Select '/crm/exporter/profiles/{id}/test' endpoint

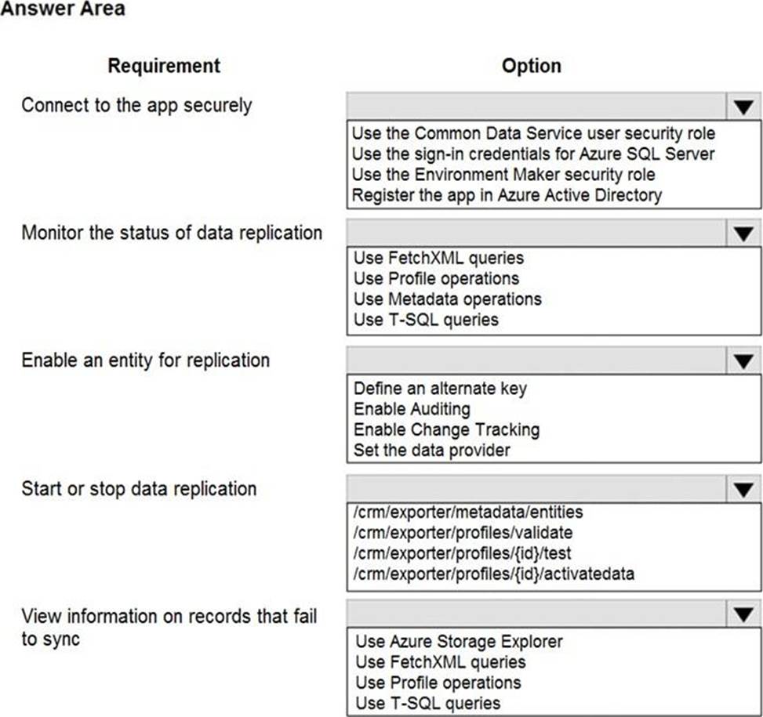pos(463,553)
